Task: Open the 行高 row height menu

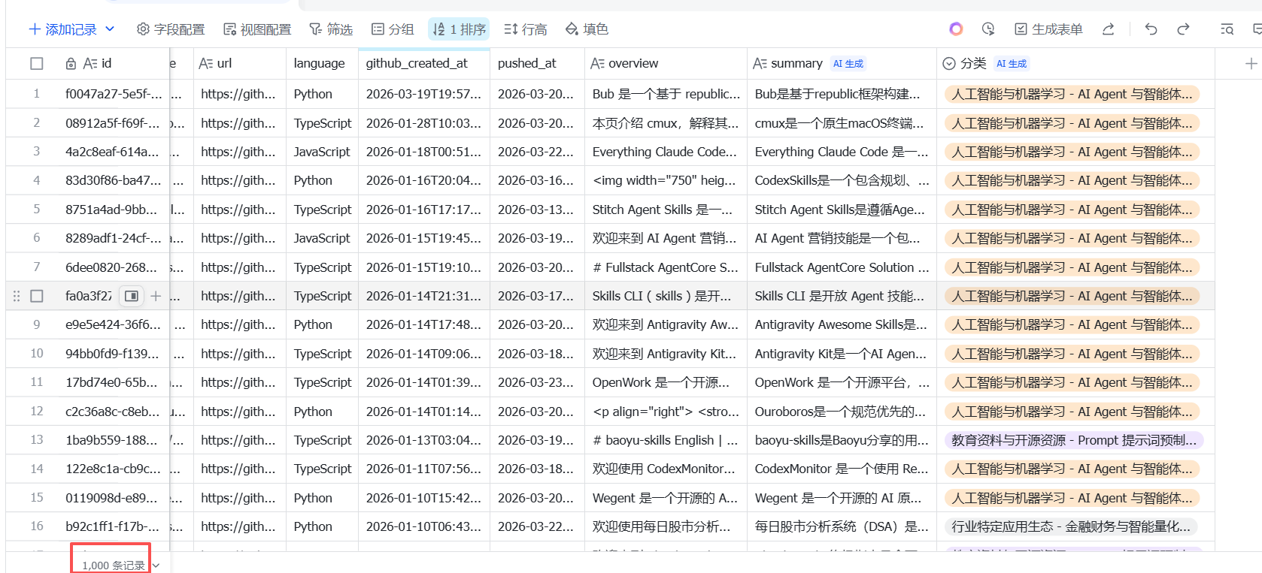Action: click(525, 29)
